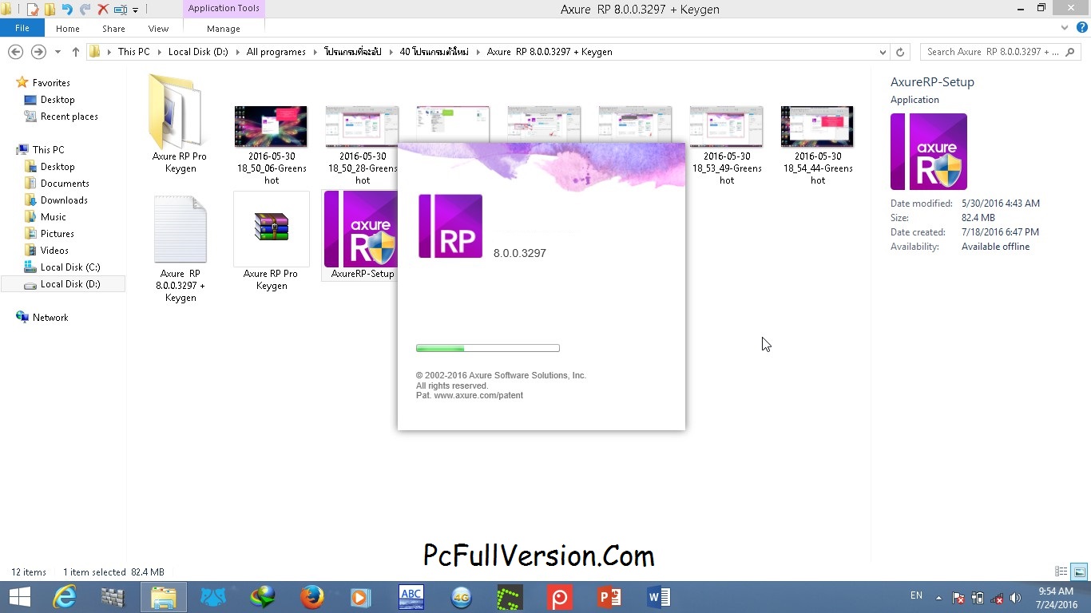Open the address bar history dropdown
Viewport: 1091px width, 613px height.
click(883, 52)
